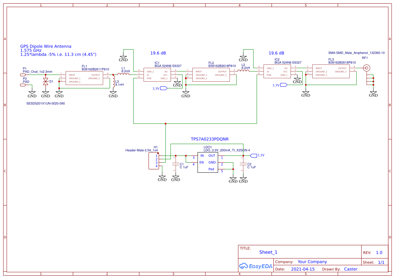Select the SMA connector RF1 symbol
The height and width of the screenshot is (279, 395).
tap(367, 67)
